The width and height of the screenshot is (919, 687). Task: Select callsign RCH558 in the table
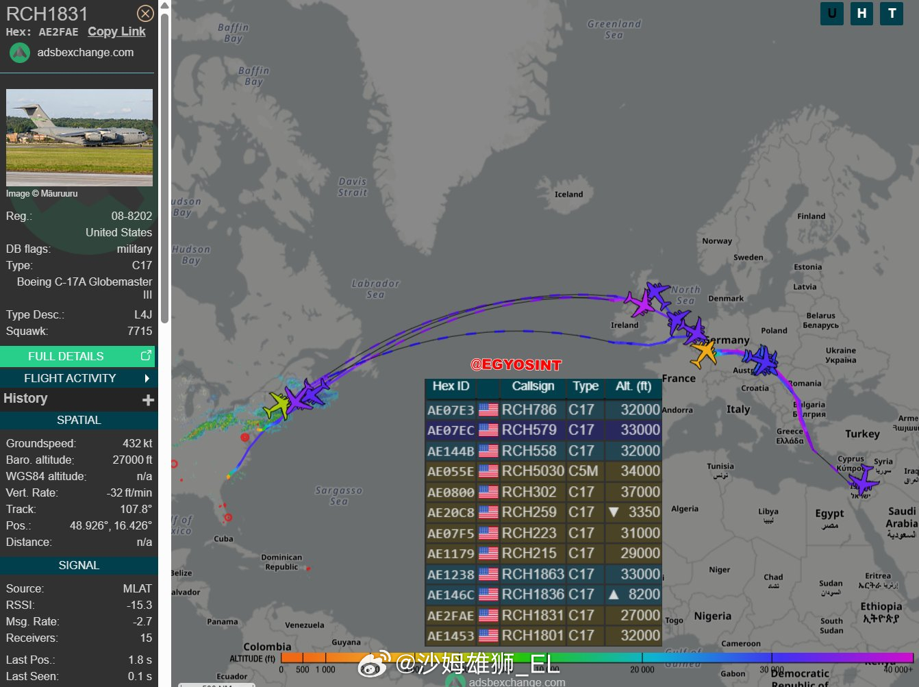pyautogui.click(x=529, y=451)
